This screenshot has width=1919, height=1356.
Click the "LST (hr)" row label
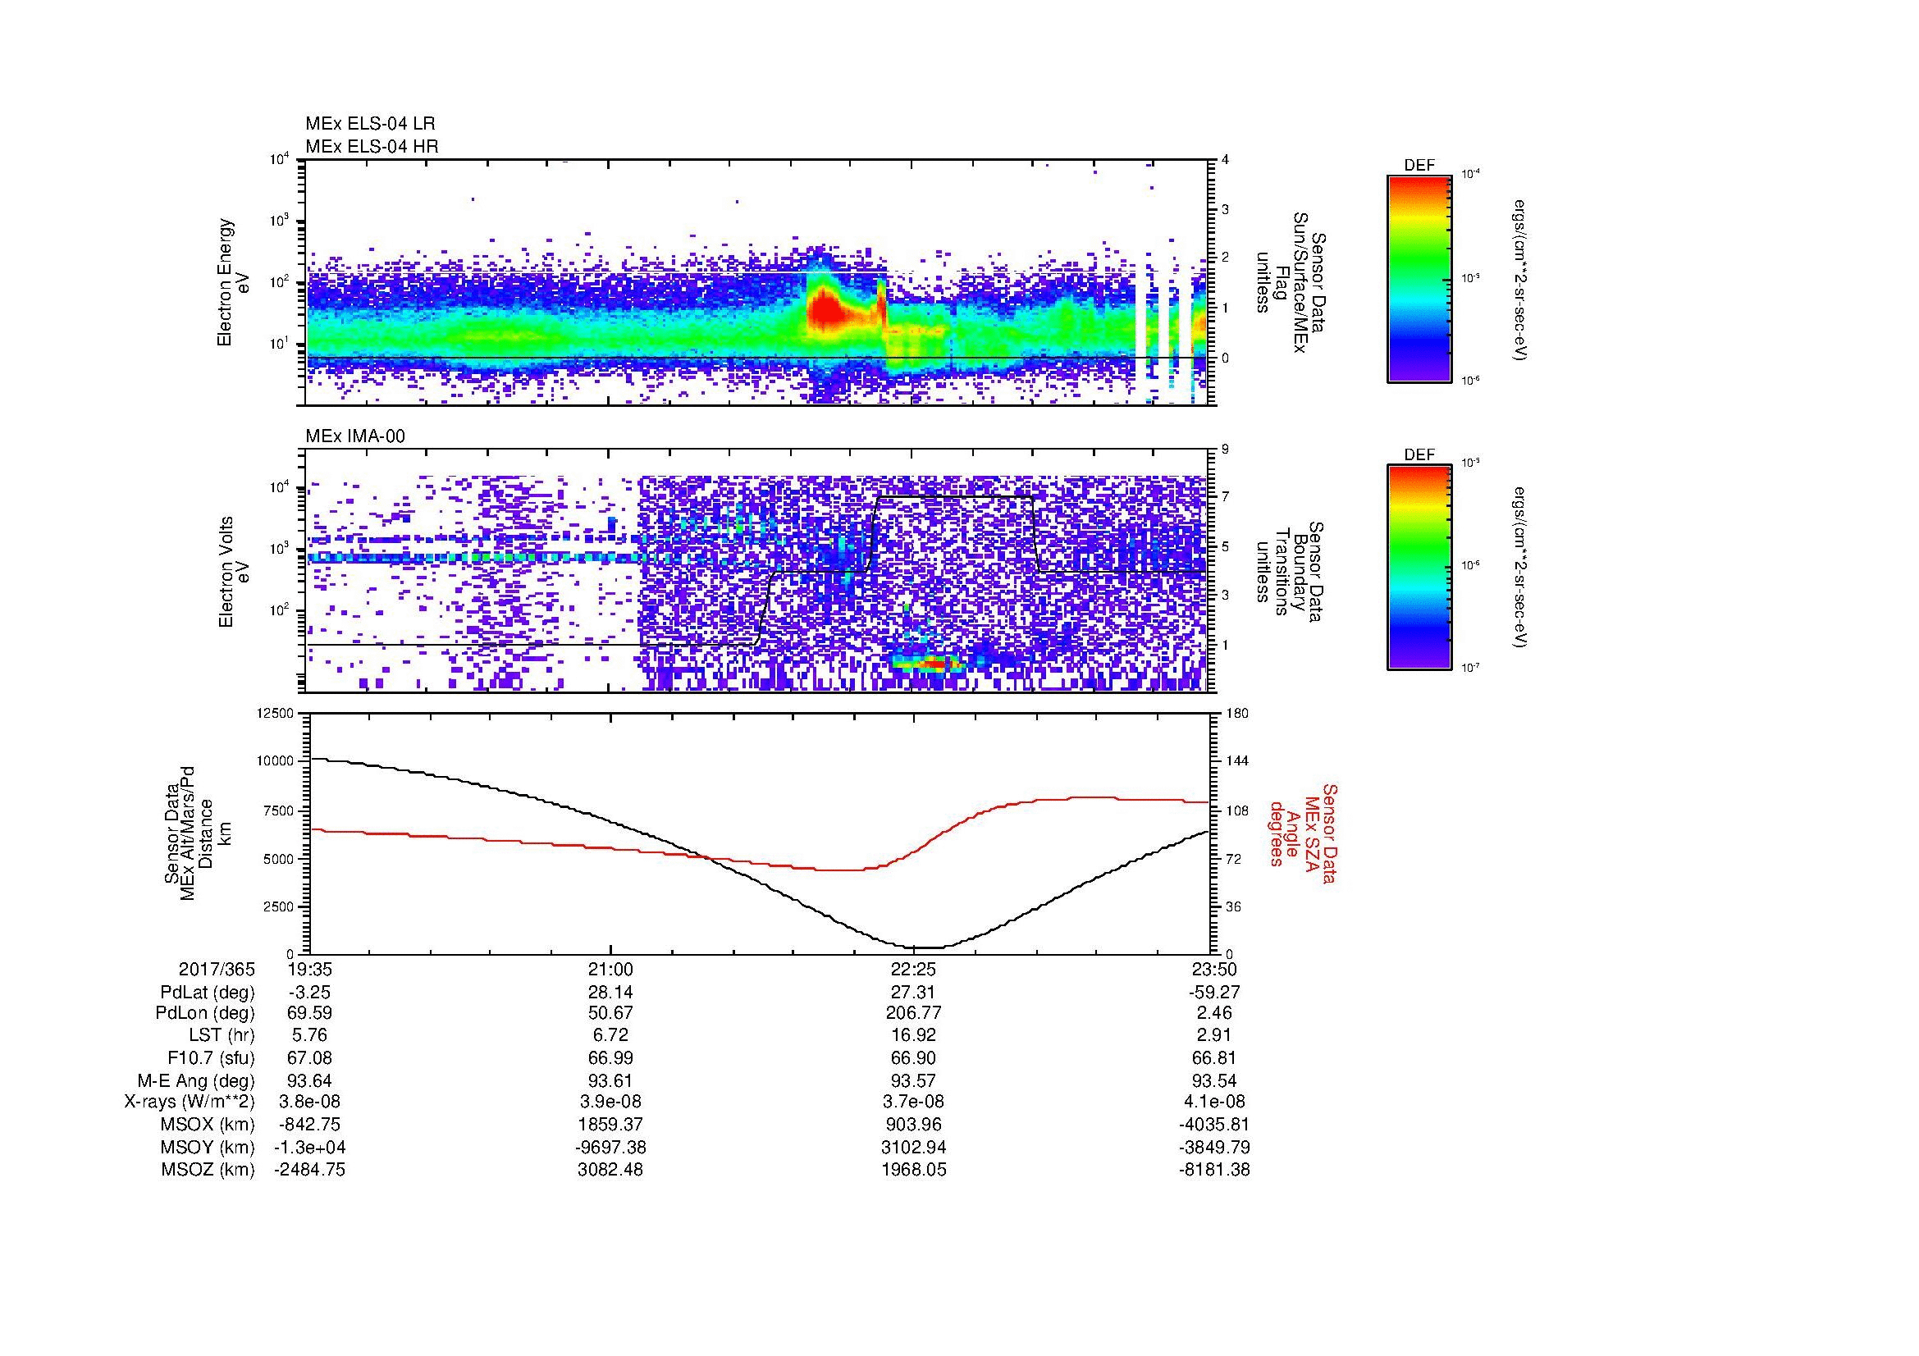tap(222, 1036)
